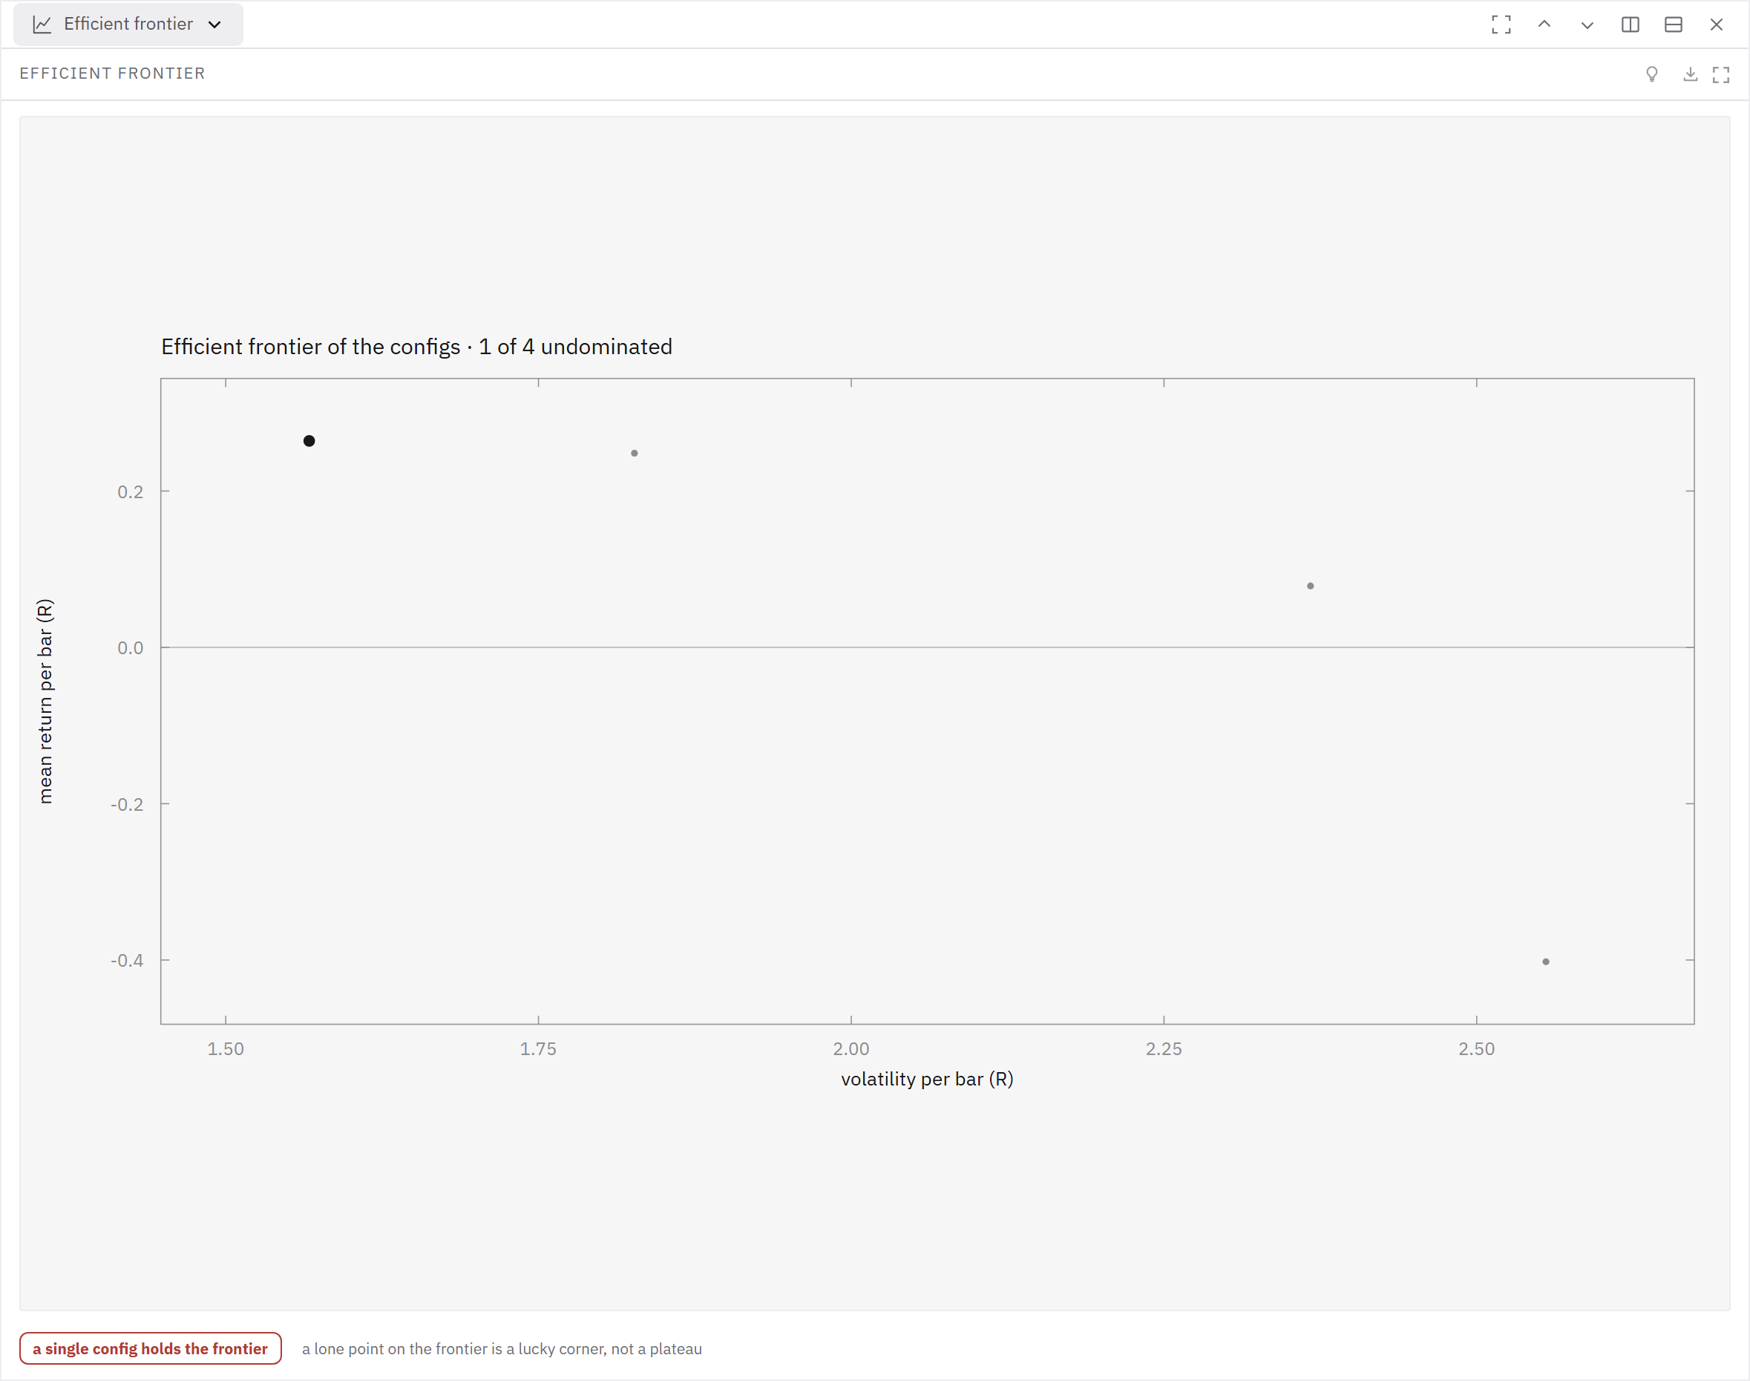Image resolution: width=1750 pixels, height=1381 pixels.
Task: Click the y-axis tick label 0.2
Action: click(130, 492)
